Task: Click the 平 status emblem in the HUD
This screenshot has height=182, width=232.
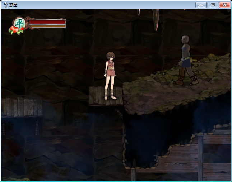Action: [19, 24]
